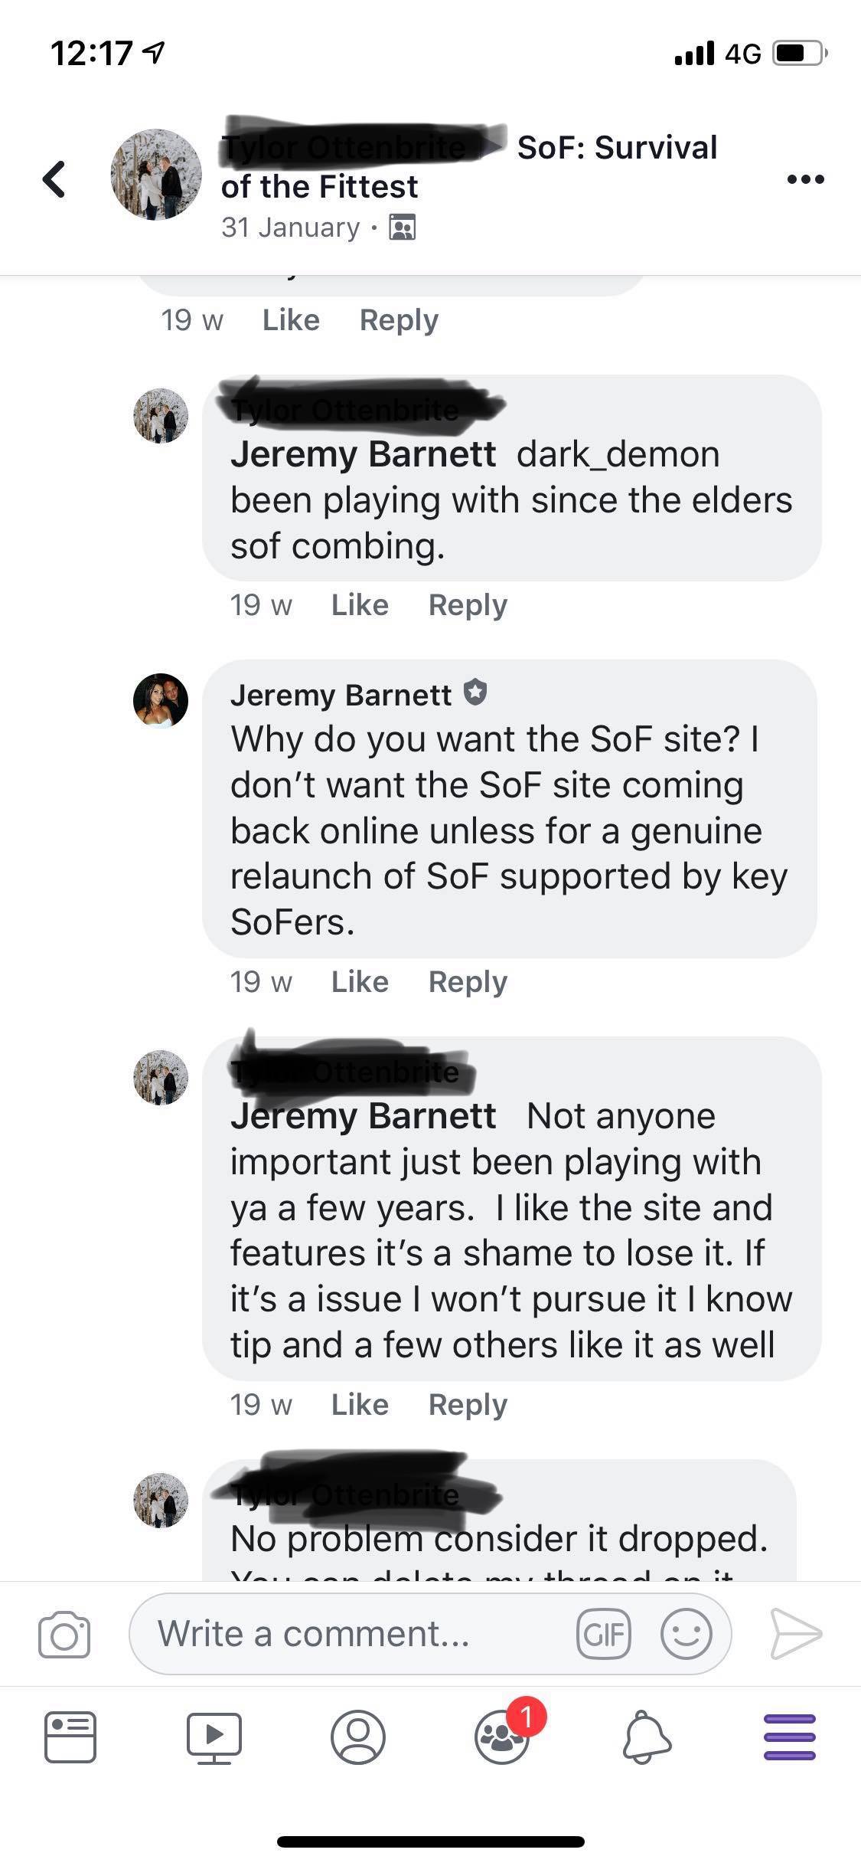The height and width of the screenshot is (1866, 861).
Task: Tap the Jeremy Barnett mention in dark_demon comment
Action: pyautogui.click(x=363, y=454)
